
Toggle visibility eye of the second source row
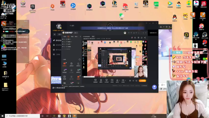63,42
